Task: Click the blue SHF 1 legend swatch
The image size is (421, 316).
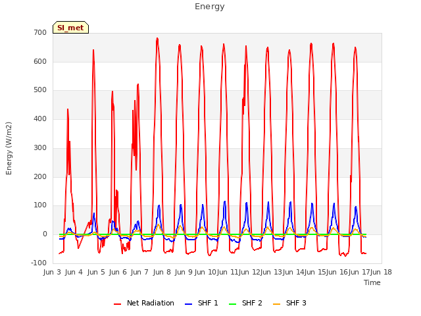Action: 189,304
